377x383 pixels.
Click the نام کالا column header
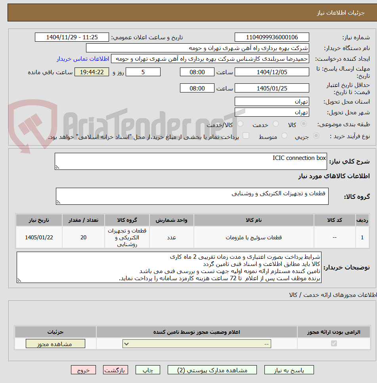254,220
